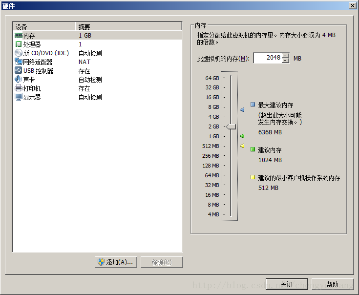Viewport: 359px width, 295px height.
Task: Increase memory with the spinner up arrow
Action: [285, 56]
